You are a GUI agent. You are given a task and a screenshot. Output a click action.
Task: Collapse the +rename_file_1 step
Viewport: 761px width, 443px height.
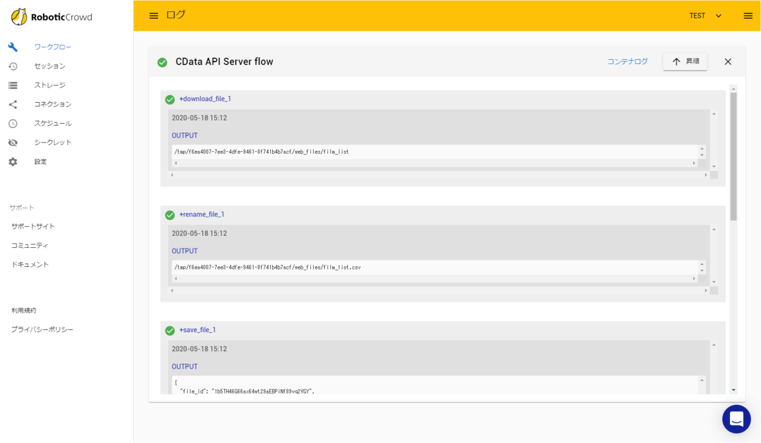[202, 214]
